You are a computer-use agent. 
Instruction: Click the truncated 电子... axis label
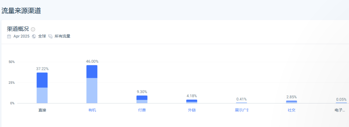340,110
